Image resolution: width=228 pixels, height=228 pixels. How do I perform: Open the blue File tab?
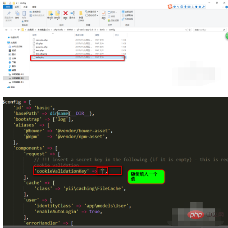point(8,7)
